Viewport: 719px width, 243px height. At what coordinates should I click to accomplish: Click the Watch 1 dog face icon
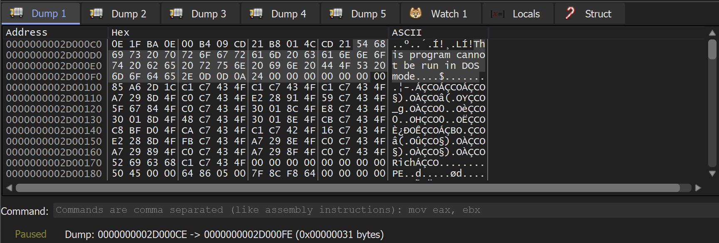[415, 13]
